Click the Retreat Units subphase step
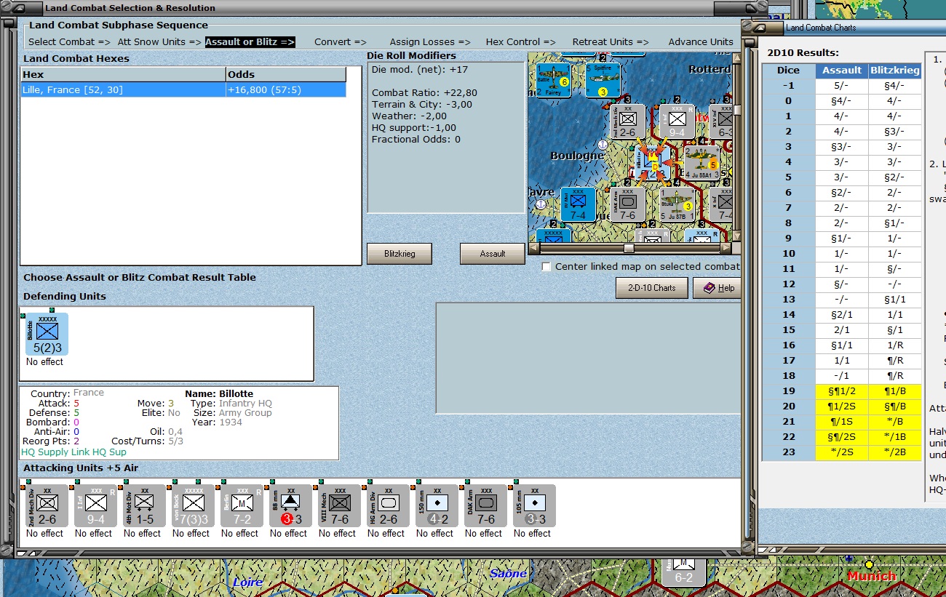This screenshot has height=597, width=946. [611, 42]
